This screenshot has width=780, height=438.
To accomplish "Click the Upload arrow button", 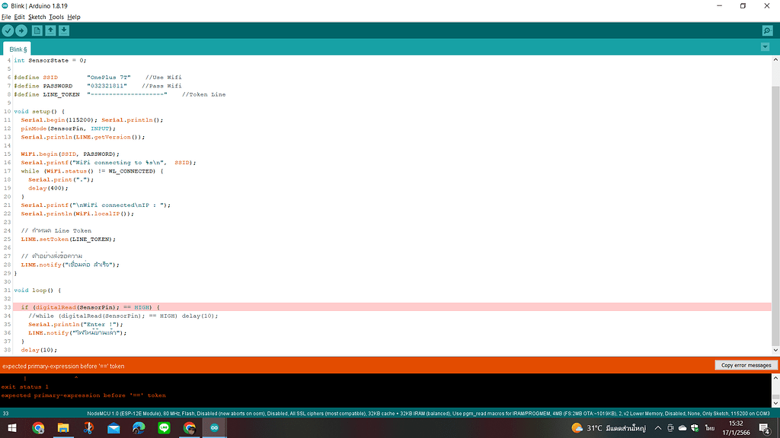I will coord(21,30).
